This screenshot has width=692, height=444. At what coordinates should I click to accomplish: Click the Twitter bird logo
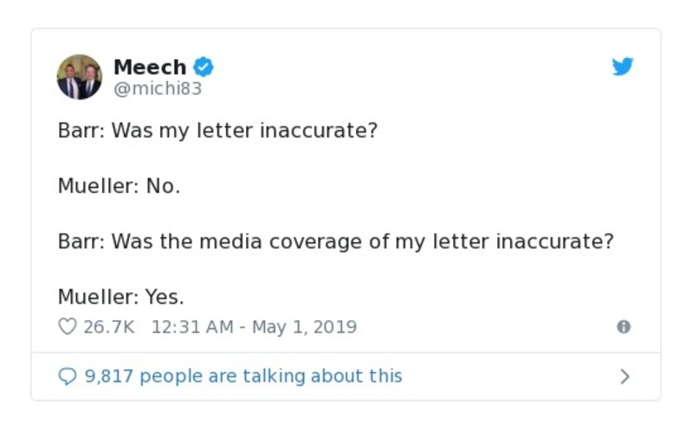click(x=623, y=67)
